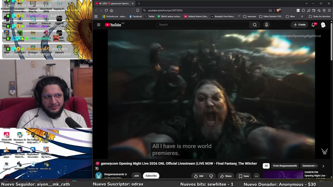333x187 pixels.
Task: Open the browser main menu
Action: [329, 10]
